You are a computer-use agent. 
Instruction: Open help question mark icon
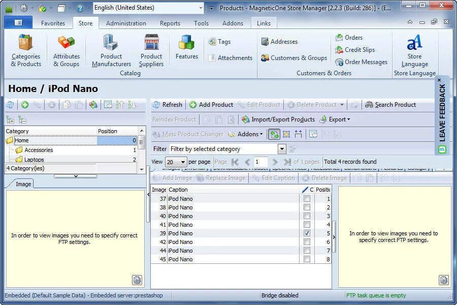click(80, 8)
